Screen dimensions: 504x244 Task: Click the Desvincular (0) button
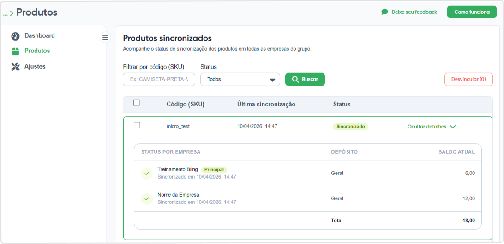(x=468, y=79)
